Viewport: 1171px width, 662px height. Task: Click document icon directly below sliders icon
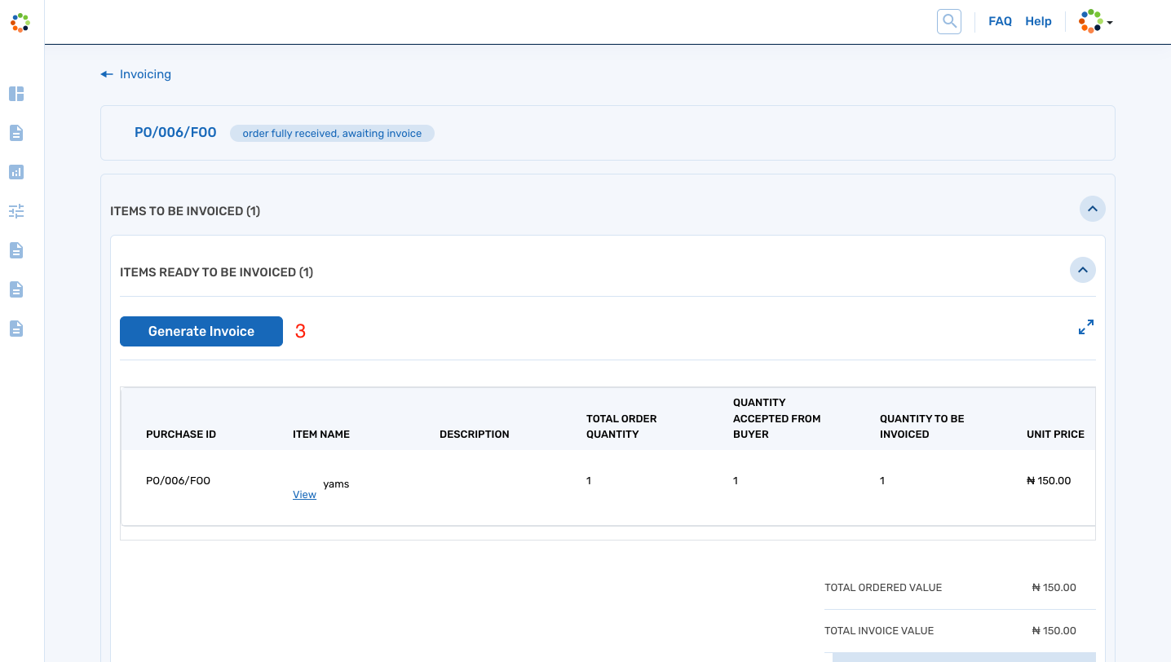[16, 250]
